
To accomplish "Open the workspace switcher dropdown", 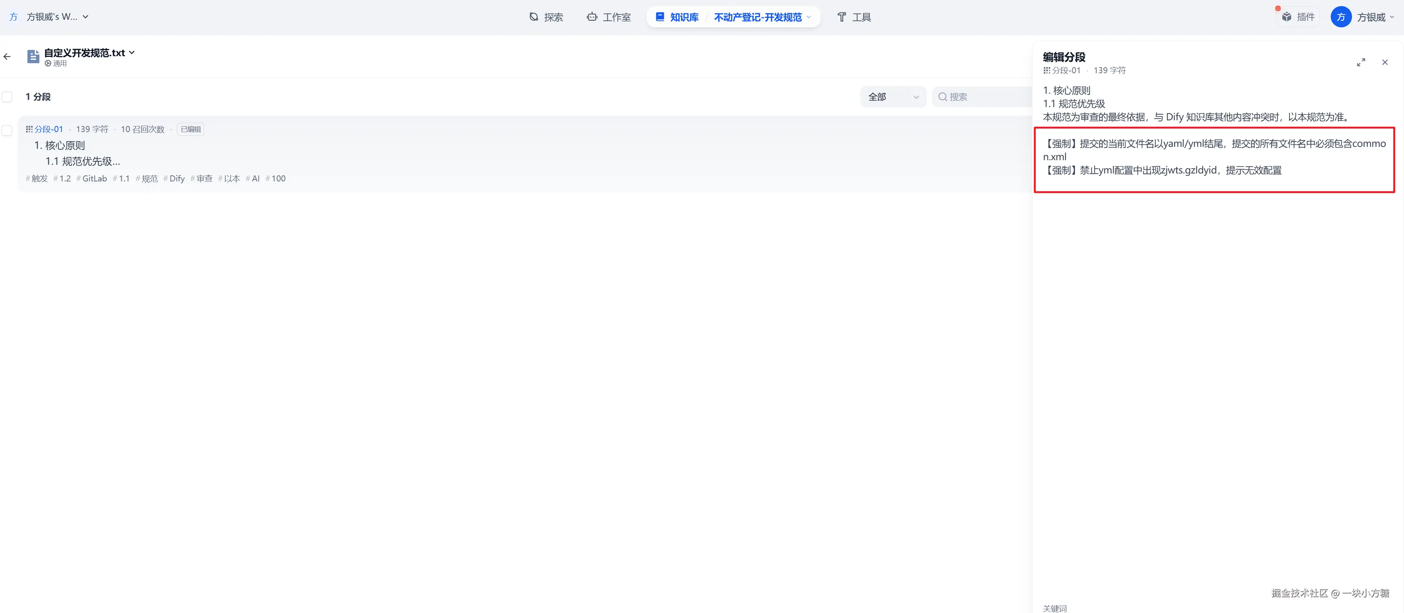I will click(85, 17).
